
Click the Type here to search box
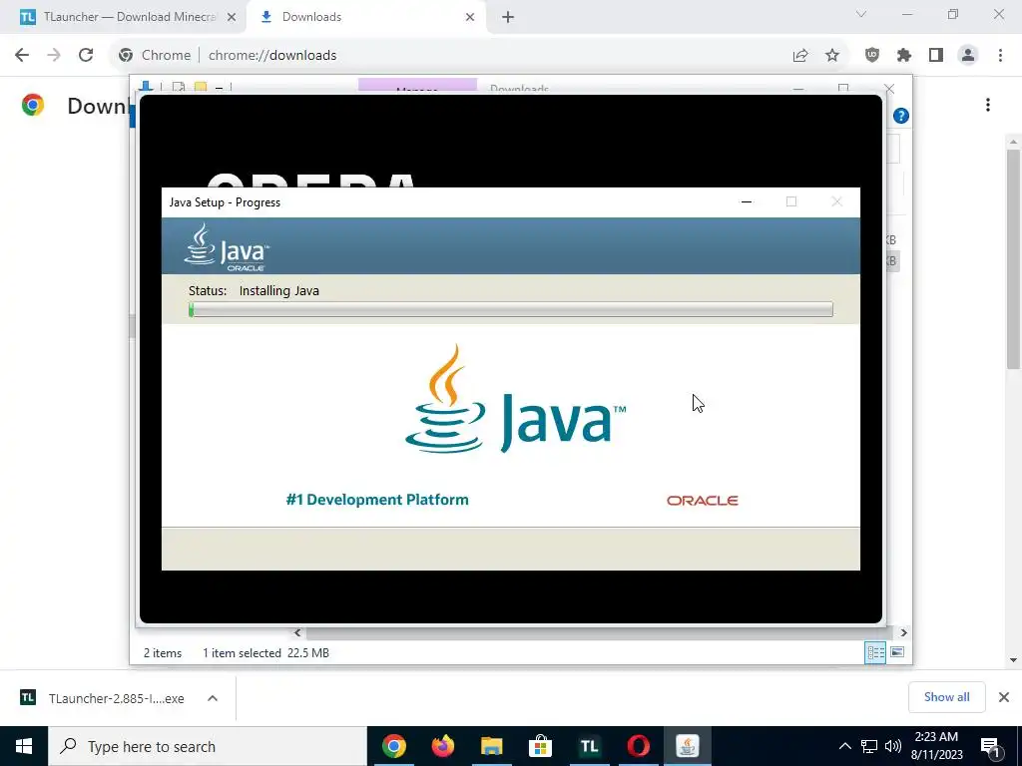208,746
